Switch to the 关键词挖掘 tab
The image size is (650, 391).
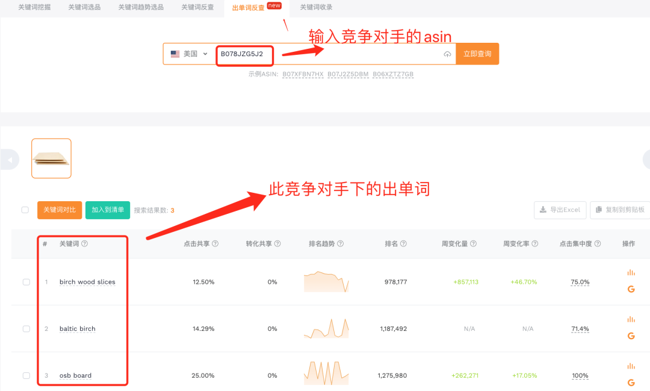(33, 8)
